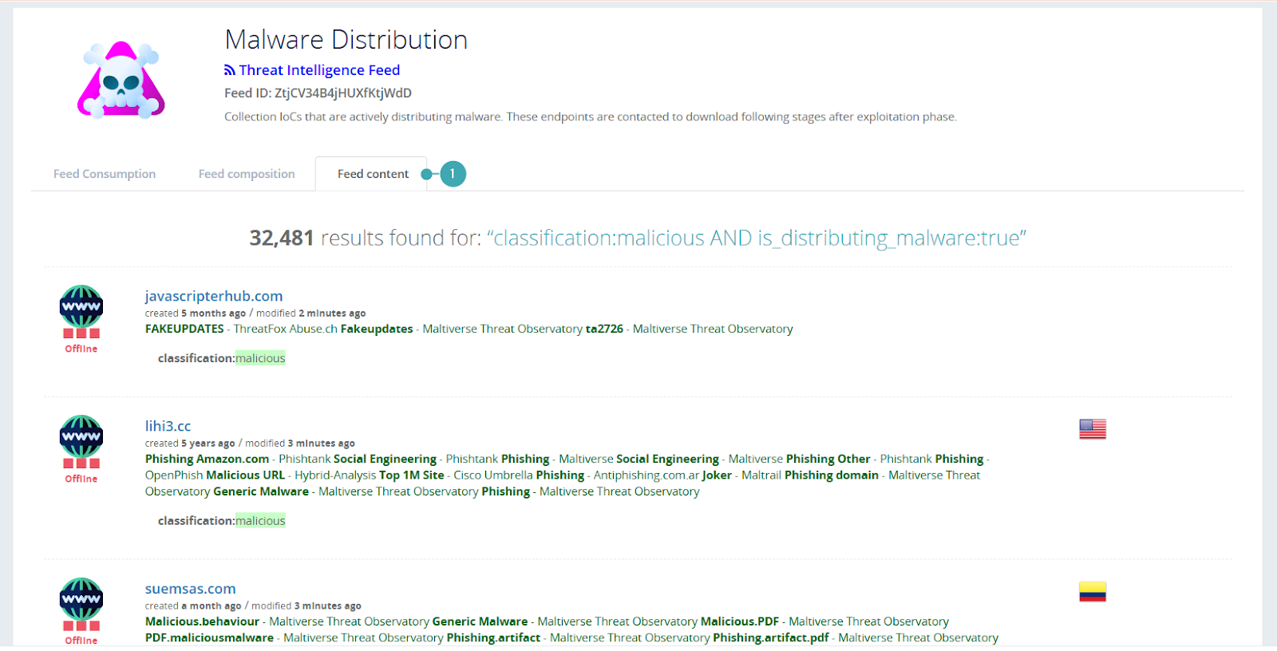Open the Feed composition tab
Viewport: 1277px width, 651px height.
click(247, 174)
